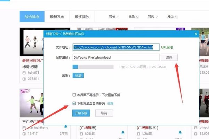209x139 pixels.
Task: Click the 选择 button for save path
Action: tap(169, 57)
